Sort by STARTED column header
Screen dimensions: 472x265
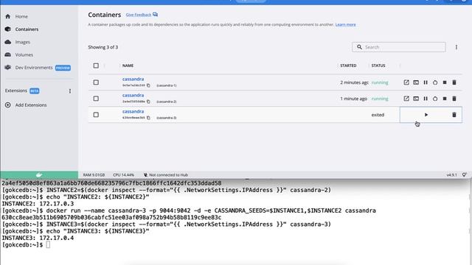tap(348, 66)
